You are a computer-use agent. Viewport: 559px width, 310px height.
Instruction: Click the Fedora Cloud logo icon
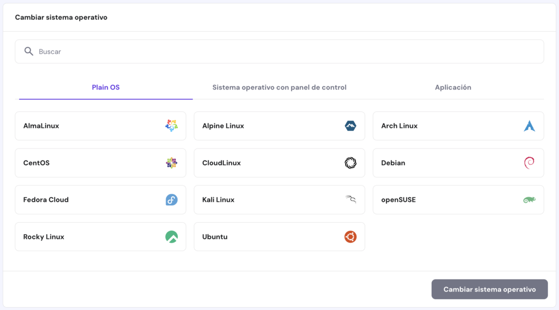tap(171, 200)
